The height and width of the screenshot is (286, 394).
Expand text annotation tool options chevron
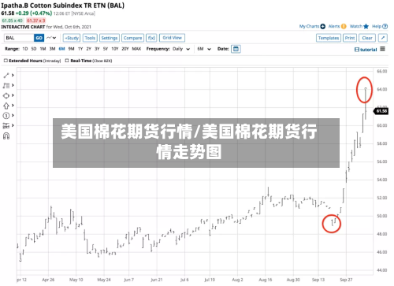[x=13, y=85]
